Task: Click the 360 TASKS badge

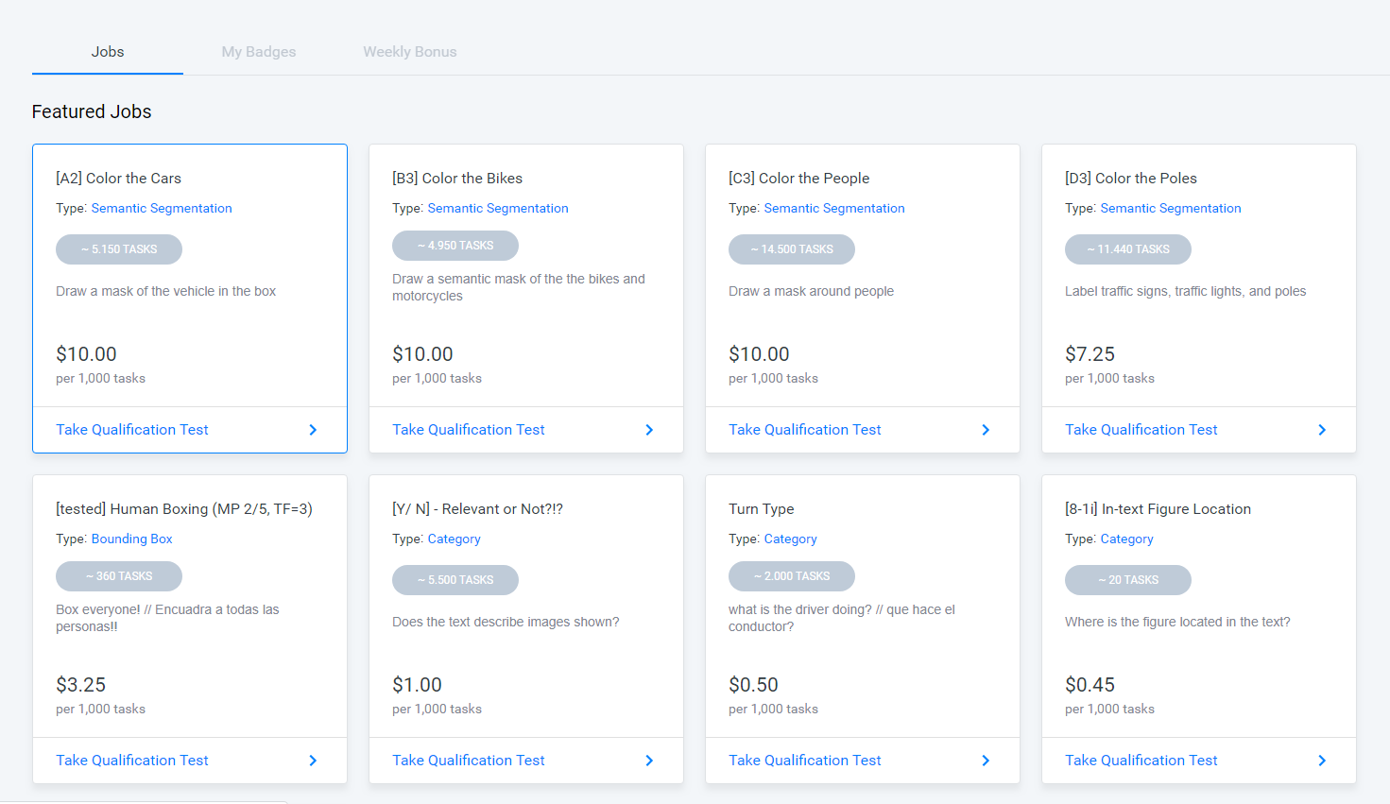Action: click(119, 576)
